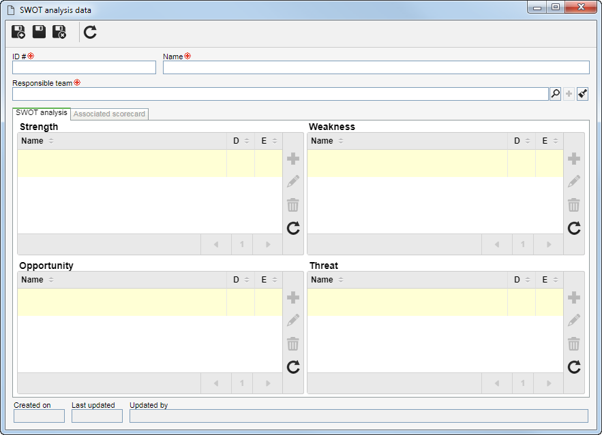Screen dimensions: 602x435
Task: Refresh the Weakness list
Action: pyautogui.click(x=574, y=229)
